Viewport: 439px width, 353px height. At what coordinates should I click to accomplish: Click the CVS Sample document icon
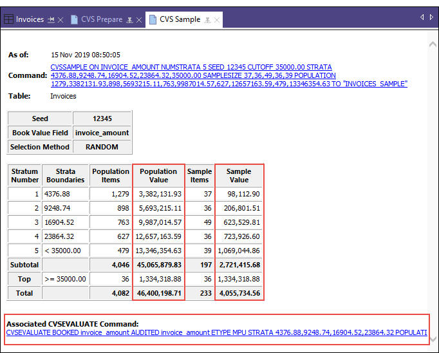pos(153,19)
